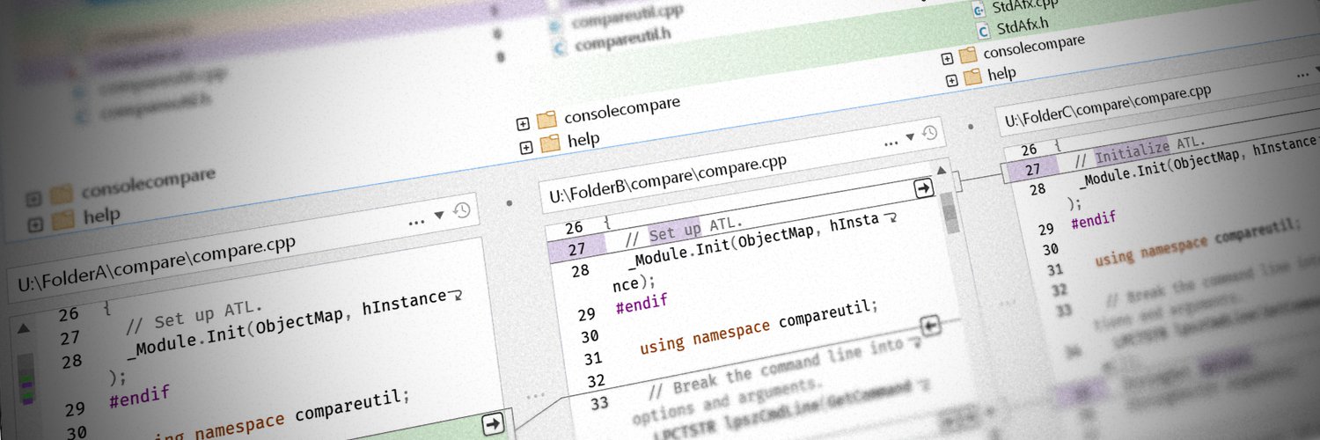
Task: Select consolecompare label in FolderB tree
Action: [x=622, y=107]
